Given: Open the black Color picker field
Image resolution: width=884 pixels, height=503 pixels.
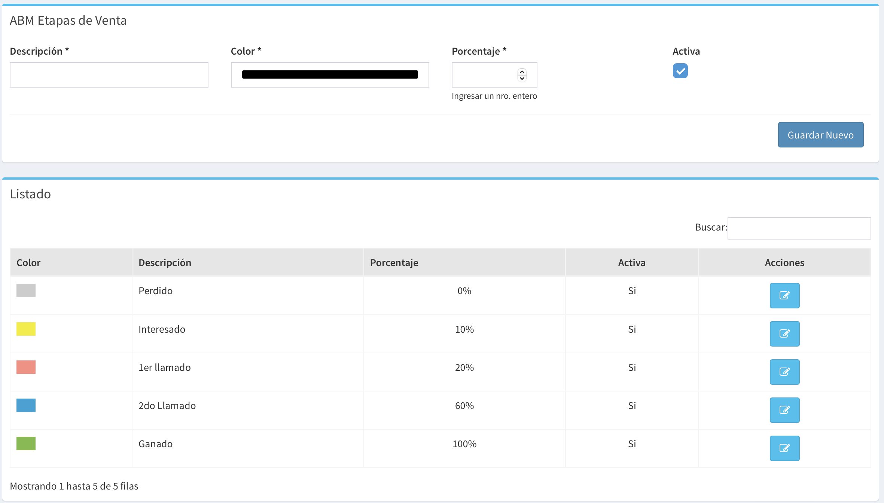Looking at the screenshot, I should [330, 75].
